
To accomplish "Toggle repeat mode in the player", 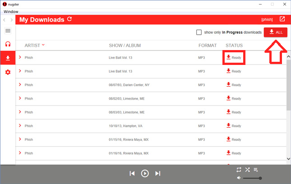I will pyautogui.click(x=239, y=170).
